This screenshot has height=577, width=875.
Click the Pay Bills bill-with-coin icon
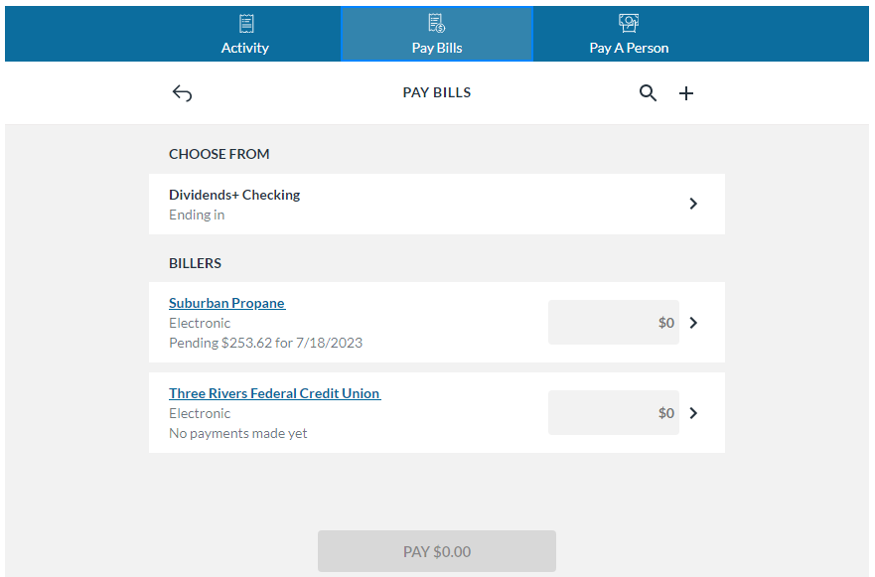tap(437, 22)
